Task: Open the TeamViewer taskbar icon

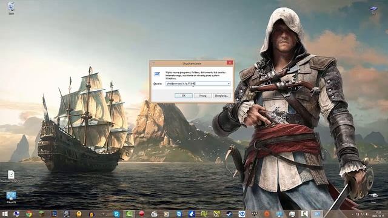Action: pos(179,214)
